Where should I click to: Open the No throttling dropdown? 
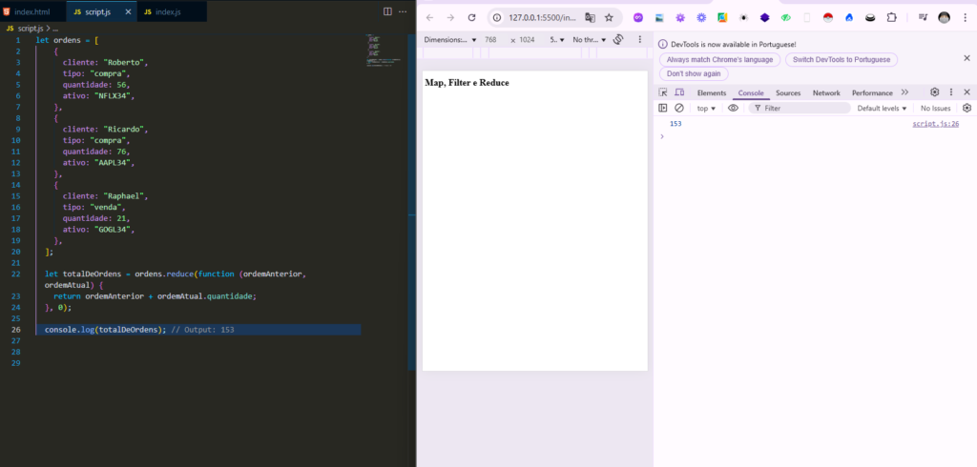coord(590,39)
